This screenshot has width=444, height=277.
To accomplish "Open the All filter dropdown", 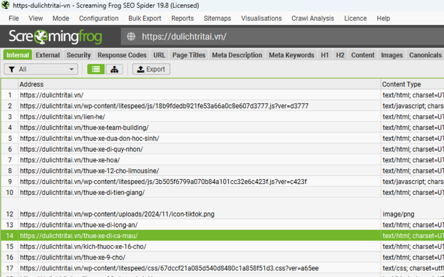I will (x=41, y=69).
